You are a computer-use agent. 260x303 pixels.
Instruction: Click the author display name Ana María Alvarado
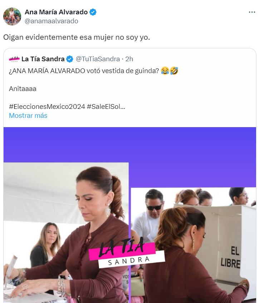[x=56, y=12]
